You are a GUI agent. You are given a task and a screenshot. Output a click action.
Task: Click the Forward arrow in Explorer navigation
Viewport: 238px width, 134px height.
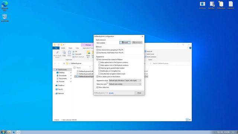tap(59, 63)
